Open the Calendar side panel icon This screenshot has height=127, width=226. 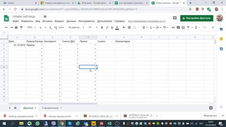tap(221, 29)
